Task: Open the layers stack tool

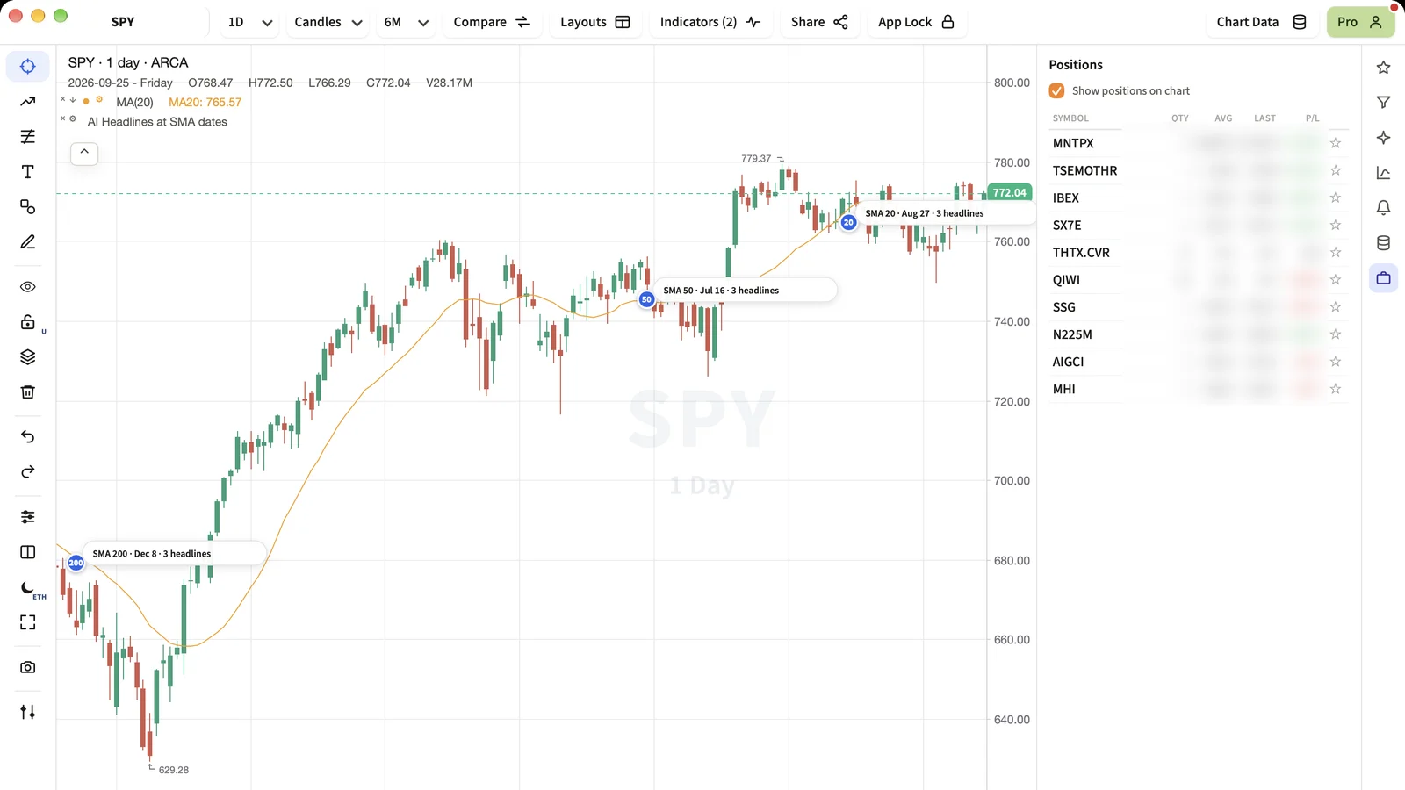Action: point(28,357)
